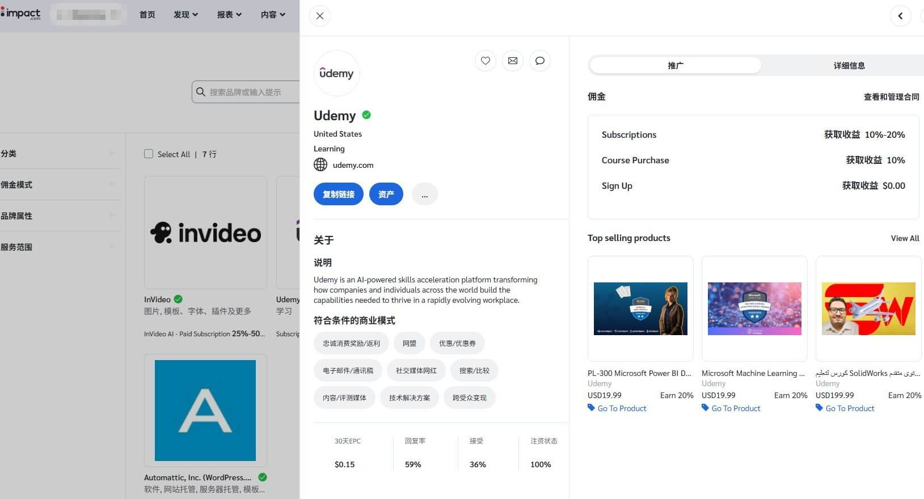Open the 发现 dropdown menu
Screen dimensions: 924x499
(x=185, y=15)
